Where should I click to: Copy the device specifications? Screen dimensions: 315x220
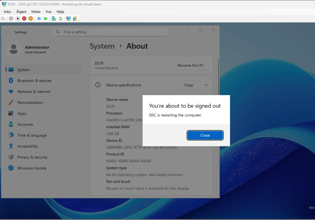(188, 85)
